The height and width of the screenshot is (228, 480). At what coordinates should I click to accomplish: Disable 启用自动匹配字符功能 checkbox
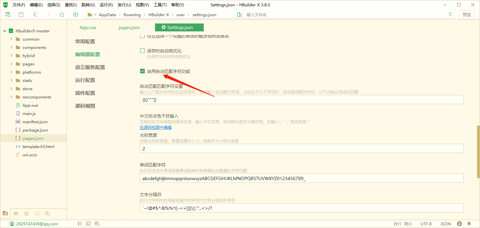click(142, 71)
